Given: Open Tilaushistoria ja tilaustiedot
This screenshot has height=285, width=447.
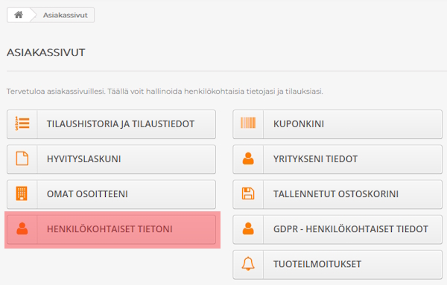Looking at the screenshot, I should pyautogui.click(x=111, y=124).
